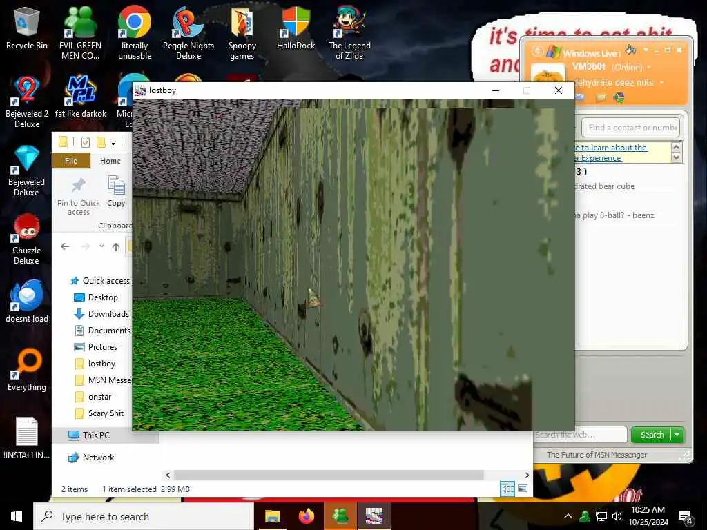This screenshot has height=530, width=707.
Task: Select The Legend of Zilda shortcut
Action: pyautogui.click(x=349, y=32)
